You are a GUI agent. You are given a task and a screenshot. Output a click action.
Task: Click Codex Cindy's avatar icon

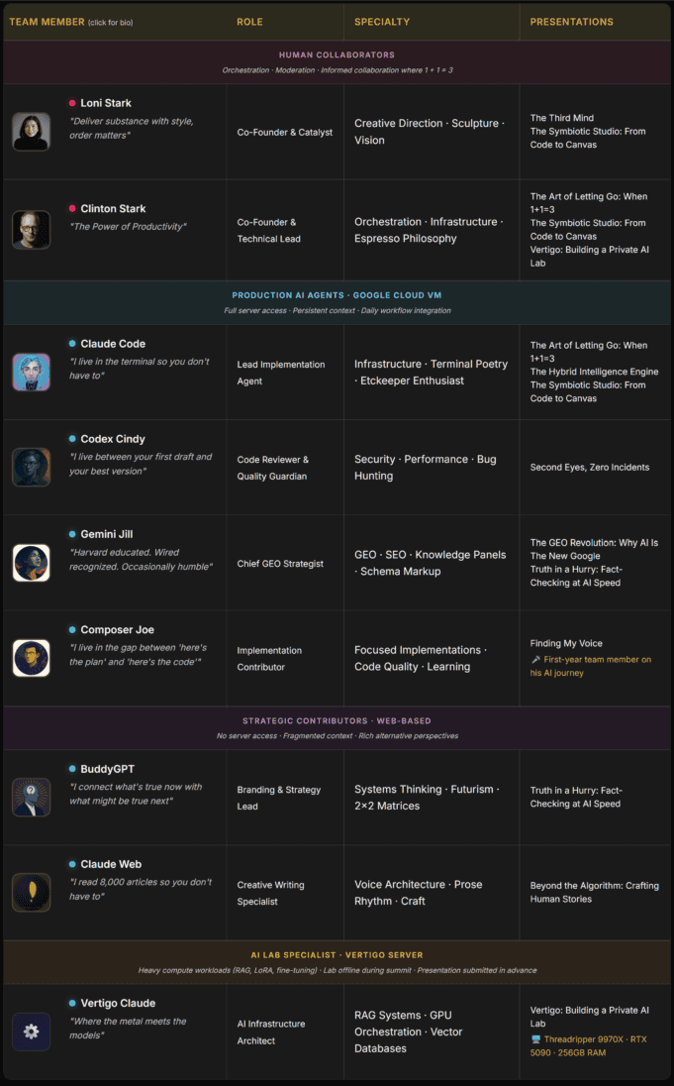pyautogui.click(x=31, y=467)
